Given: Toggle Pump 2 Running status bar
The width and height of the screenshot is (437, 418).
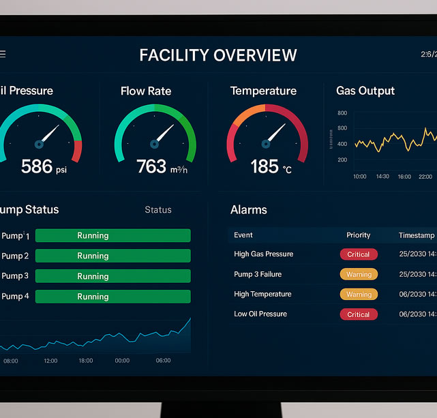Looking at the screenshot, I should pyautogui.click(x=112, y=256).
